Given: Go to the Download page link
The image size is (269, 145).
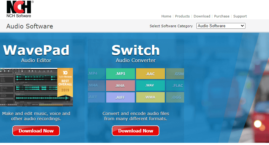Looking at the screenshot, I should click(x=202, y=16).
